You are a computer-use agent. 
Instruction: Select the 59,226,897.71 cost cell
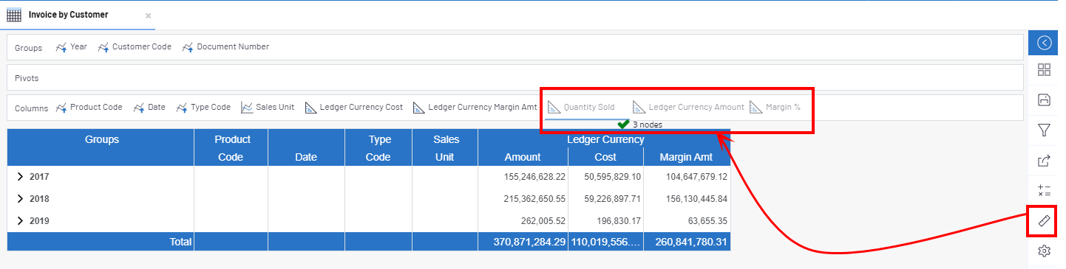[x=605, y=199]
